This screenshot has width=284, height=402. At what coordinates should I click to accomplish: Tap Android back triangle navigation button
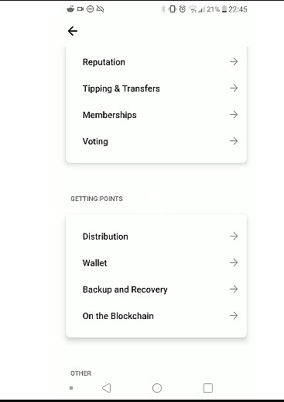106,388
